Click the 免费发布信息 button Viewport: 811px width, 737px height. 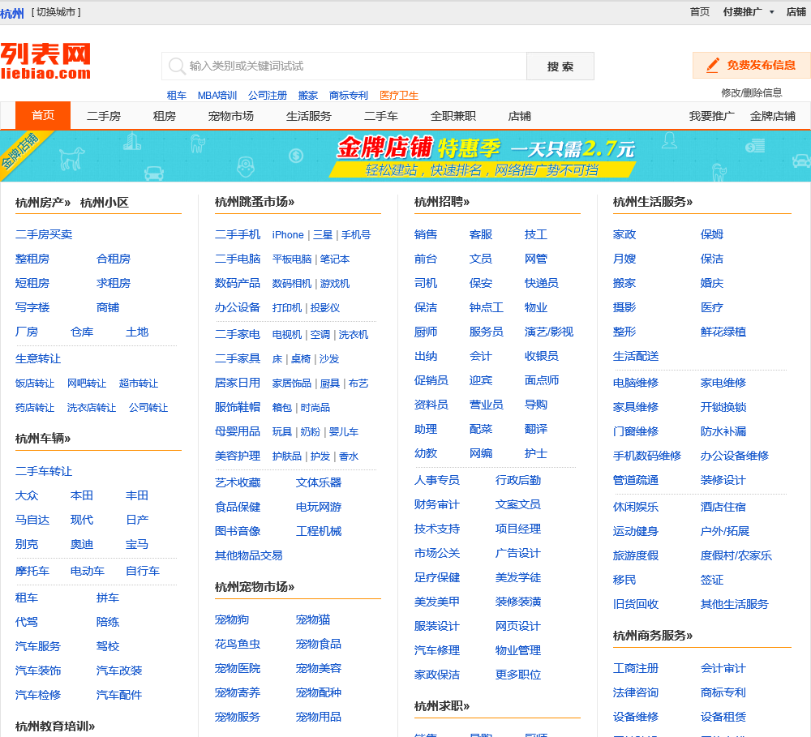752,65
